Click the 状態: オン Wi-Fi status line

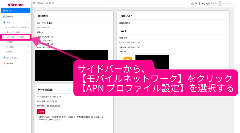click(123, 38)
